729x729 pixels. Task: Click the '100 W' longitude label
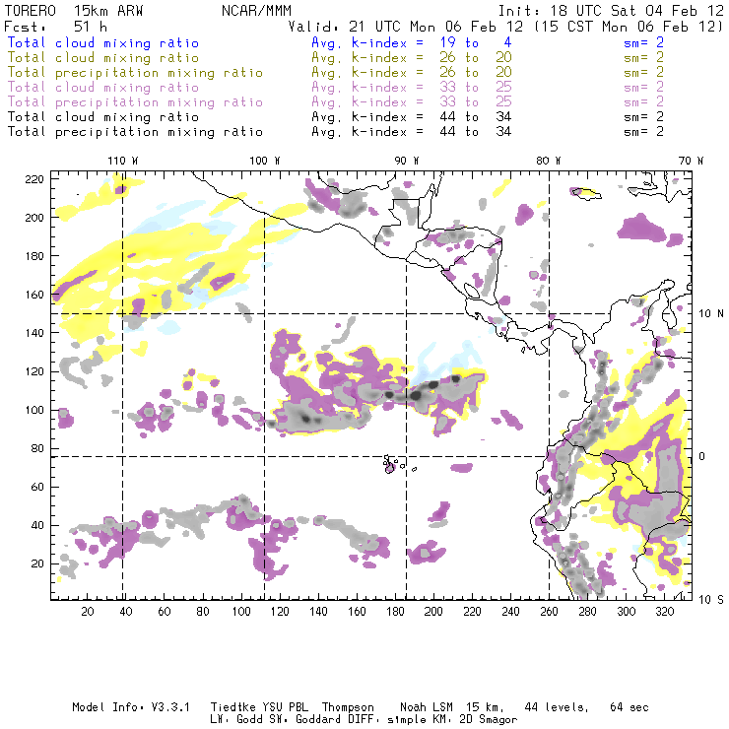pyautogui.click(x=265, y=161)
